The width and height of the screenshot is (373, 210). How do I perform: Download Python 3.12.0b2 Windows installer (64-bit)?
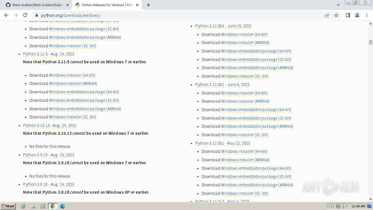pos(244,93)
